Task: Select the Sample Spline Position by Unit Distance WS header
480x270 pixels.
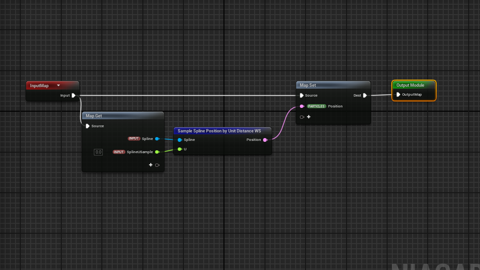Action: (x=222, y=131)
